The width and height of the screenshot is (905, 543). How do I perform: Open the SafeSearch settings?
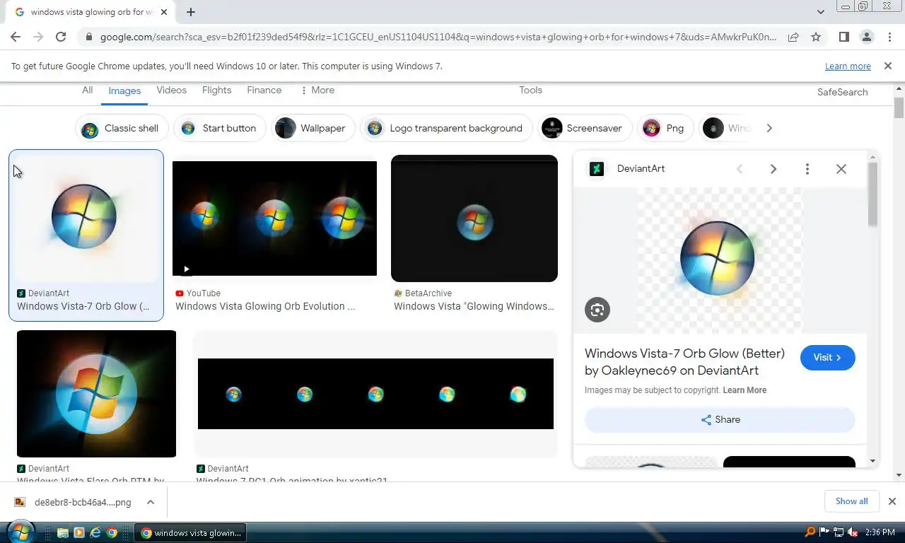(842, 92)
